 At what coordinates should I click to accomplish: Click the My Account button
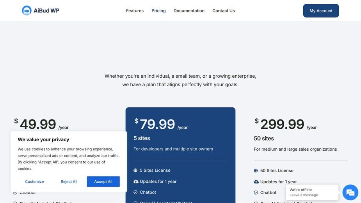tap(321, 11)
